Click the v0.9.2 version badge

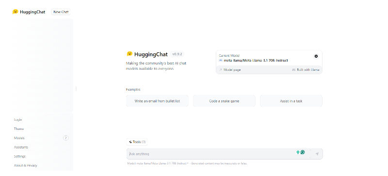coord(177,54)
